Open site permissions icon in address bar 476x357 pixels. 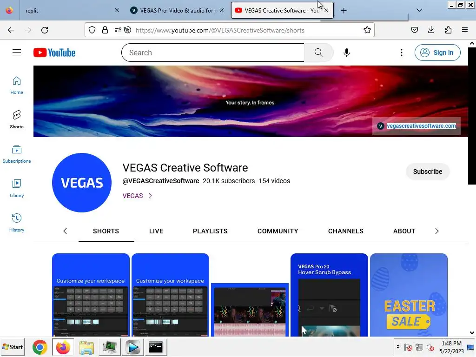[x=118, y=30]
